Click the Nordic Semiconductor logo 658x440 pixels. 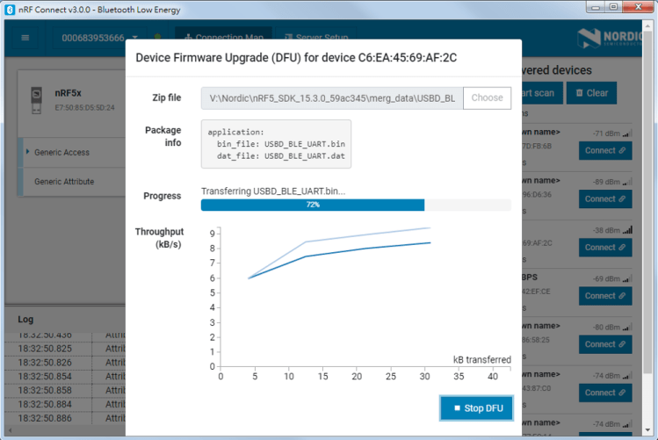click(x=610, y=38)
